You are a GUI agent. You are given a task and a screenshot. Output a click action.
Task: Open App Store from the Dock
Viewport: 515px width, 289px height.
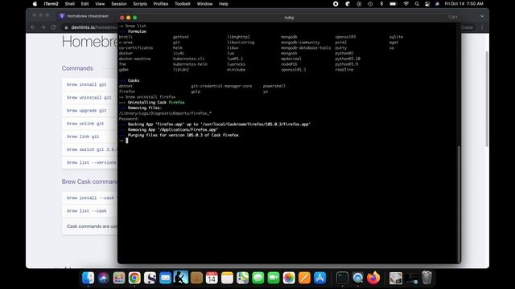319,278
